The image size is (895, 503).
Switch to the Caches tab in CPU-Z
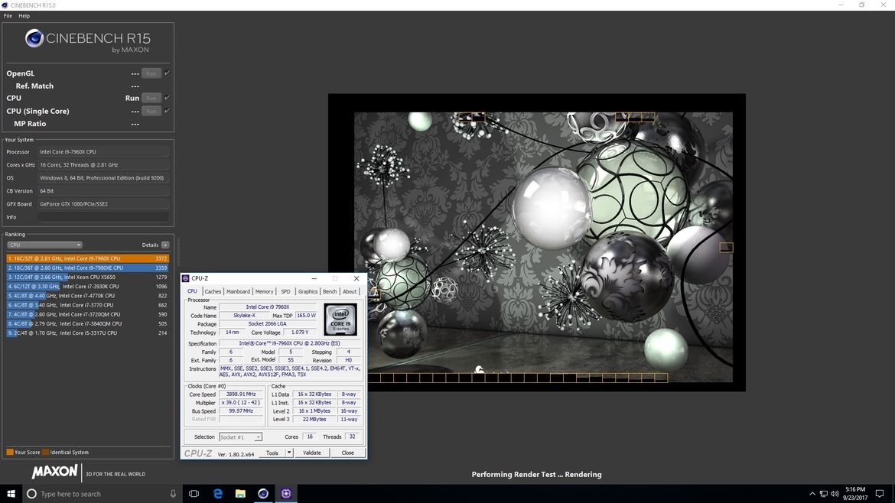tap(213, 291)
